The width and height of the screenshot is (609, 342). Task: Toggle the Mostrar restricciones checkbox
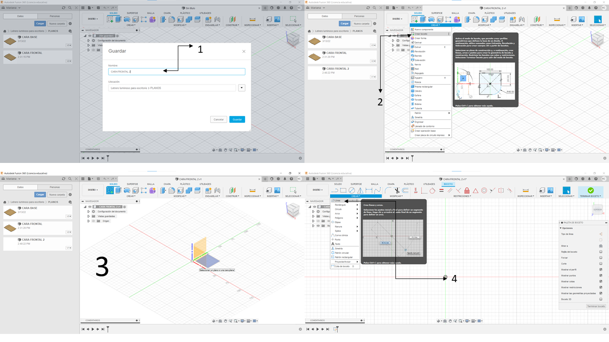[x=601, y=287]
